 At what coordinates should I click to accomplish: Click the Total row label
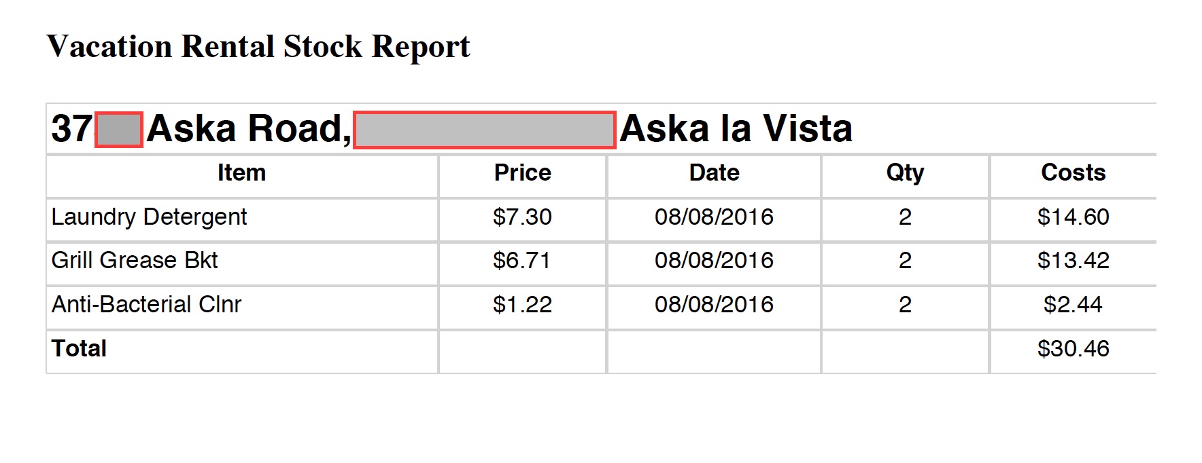click(x=79, y=349)
